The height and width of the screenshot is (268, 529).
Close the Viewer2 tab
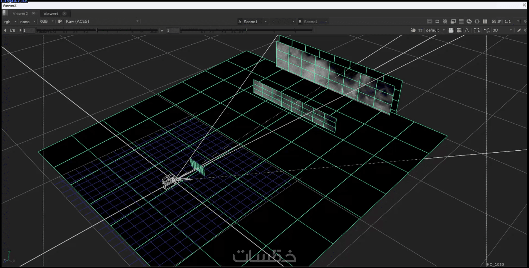(34, 13)
